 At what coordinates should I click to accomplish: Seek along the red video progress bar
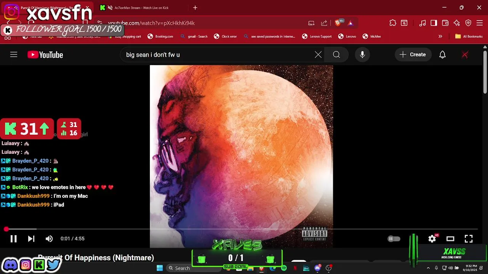tap(242, 229)
